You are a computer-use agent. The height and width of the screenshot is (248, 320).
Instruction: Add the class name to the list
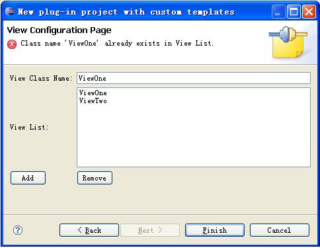pyautogui.click(x=28, y=178)
